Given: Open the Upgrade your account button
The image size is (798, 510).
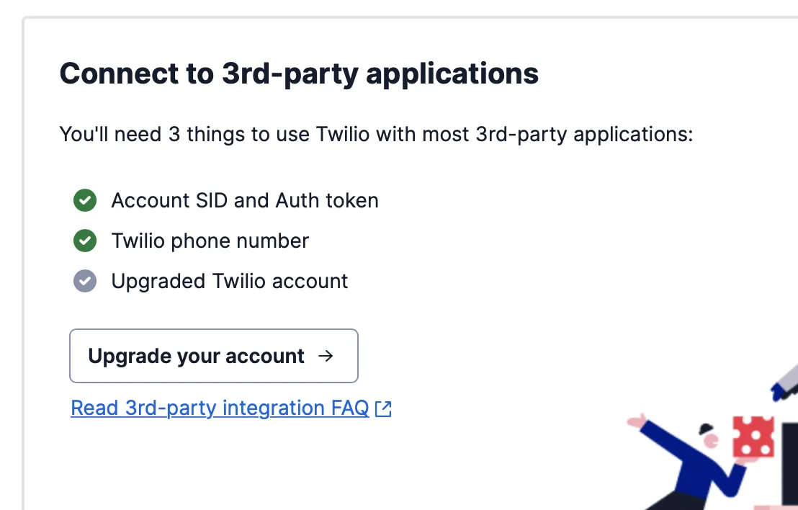Looking at the screenshot, I should (214, 356).
